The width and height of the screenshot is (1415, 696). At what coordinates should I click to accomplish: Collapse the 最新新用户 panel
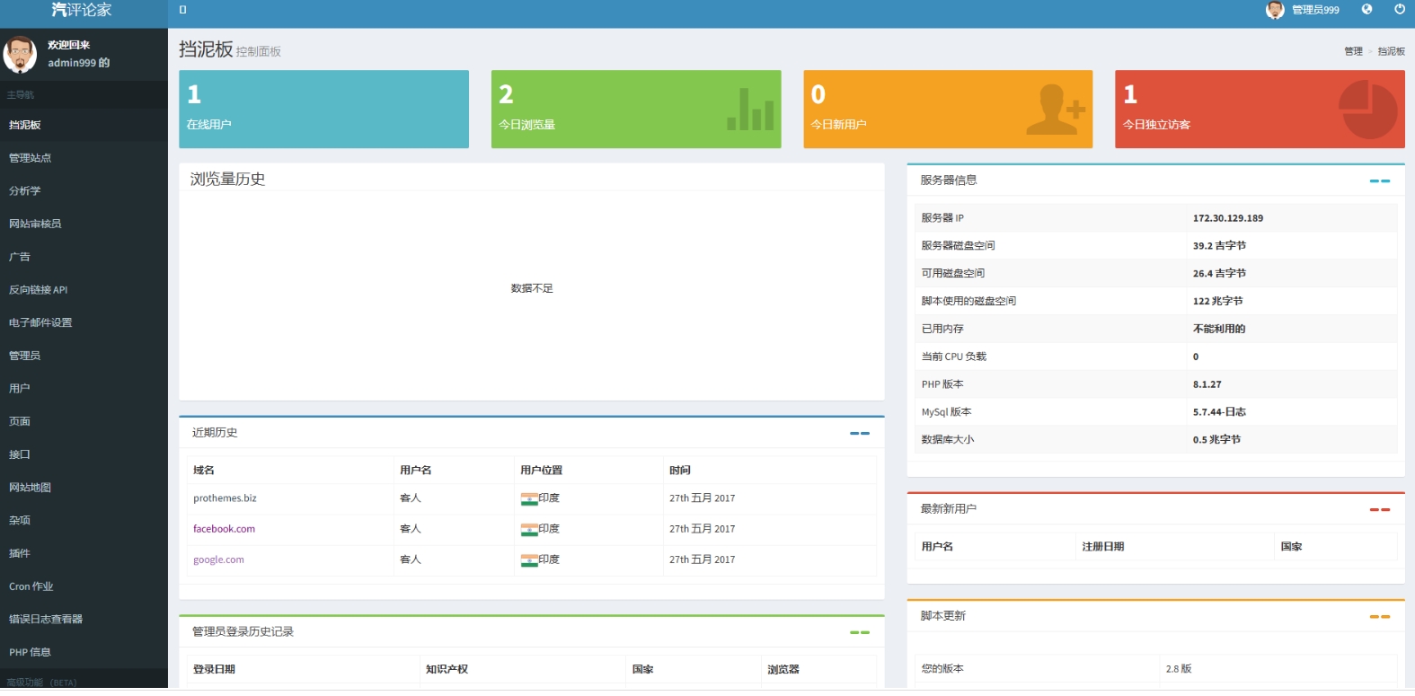[x=1379, y=510]
